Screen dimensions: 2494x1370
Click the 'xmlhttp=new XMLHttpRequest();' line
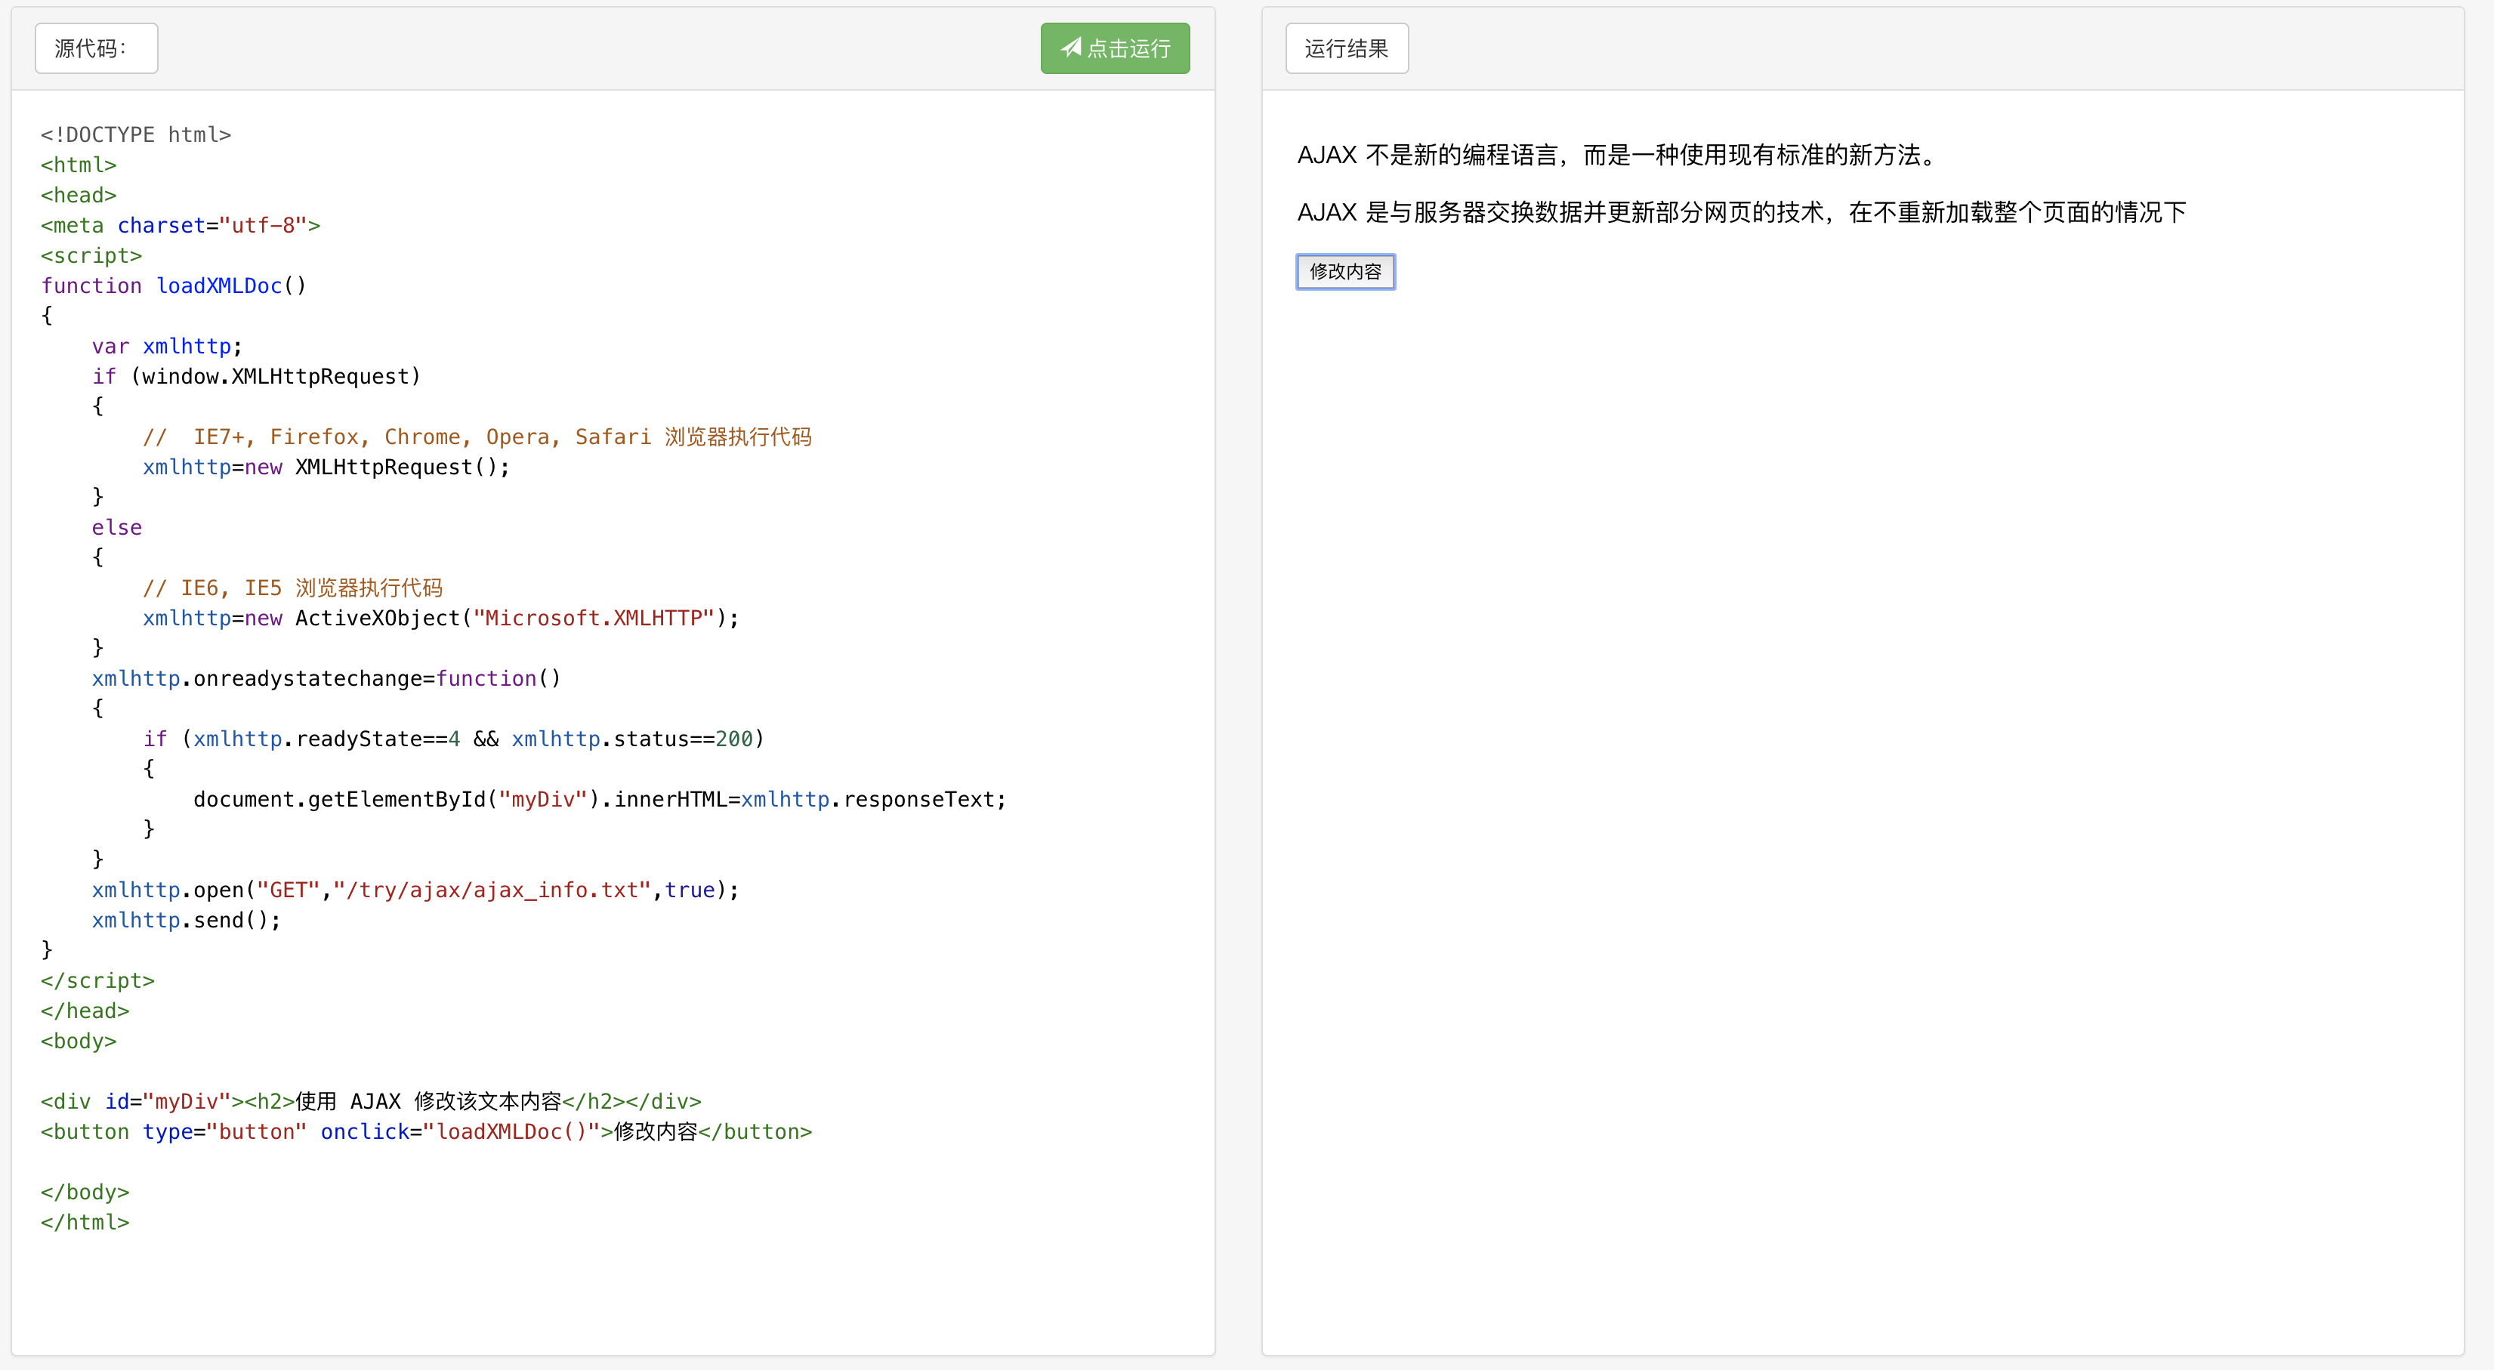[326, 467]
